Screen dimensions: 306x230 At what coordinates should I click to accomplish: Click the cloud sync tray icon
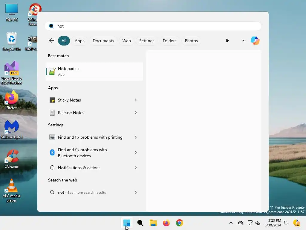(x=241, y=223)
